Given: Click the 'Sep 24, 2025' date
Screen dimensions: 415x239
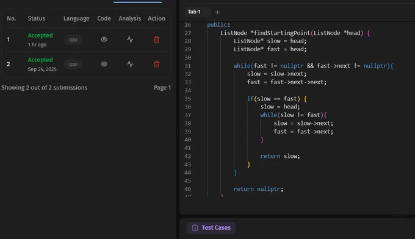Looking at the screenshot, I should tap(42, 70).
